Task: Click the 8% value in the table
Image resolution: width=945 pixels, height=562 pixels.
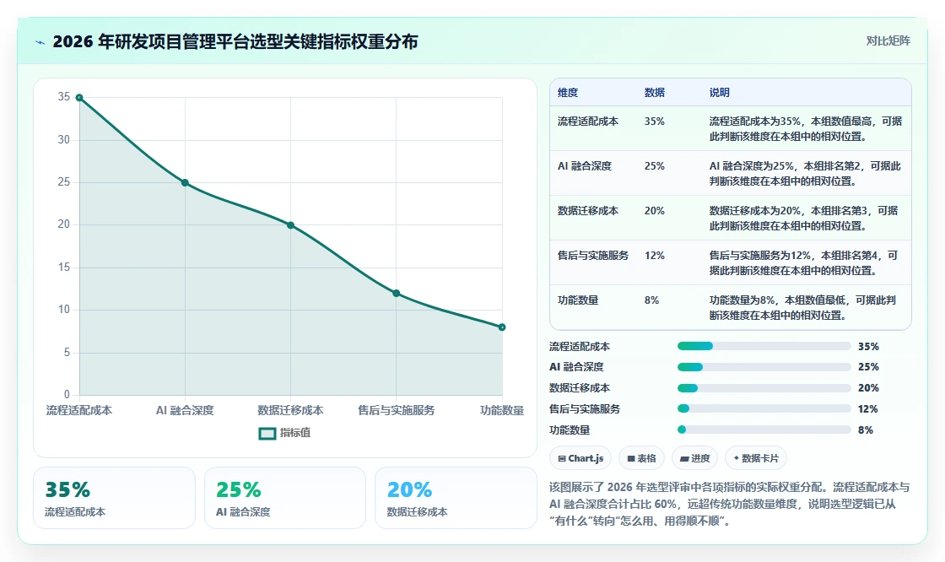Action: pyautogui.click(x=651, y=300)
